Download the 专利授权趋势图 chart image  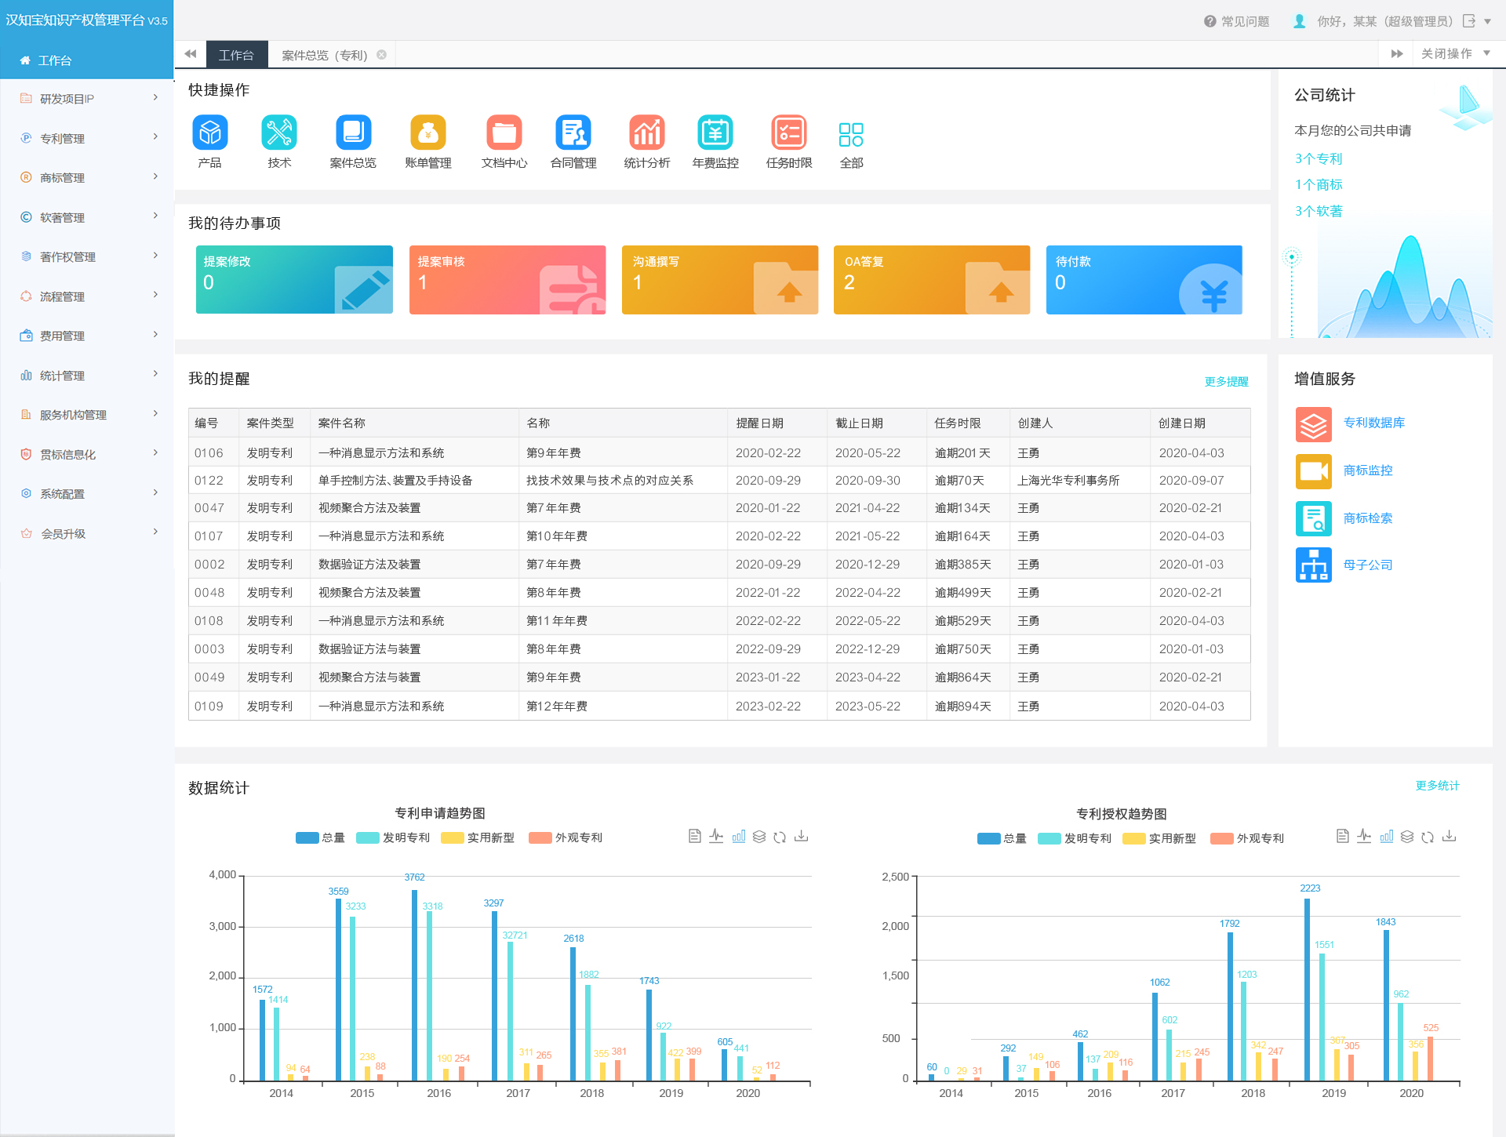click(1449, 837)
